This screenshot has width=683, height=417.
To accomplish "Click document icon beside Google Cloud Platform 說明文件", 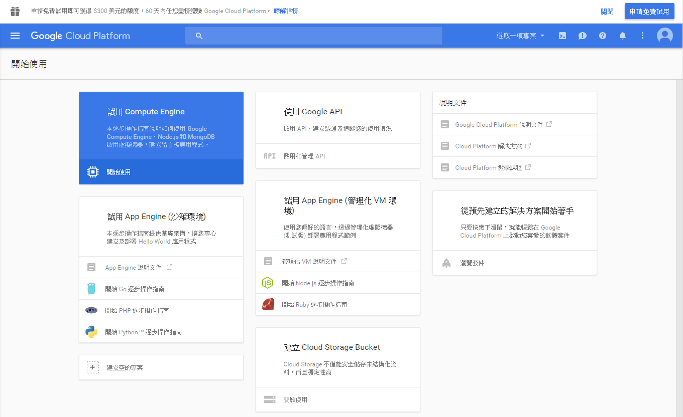I will [x=445, y=124].
